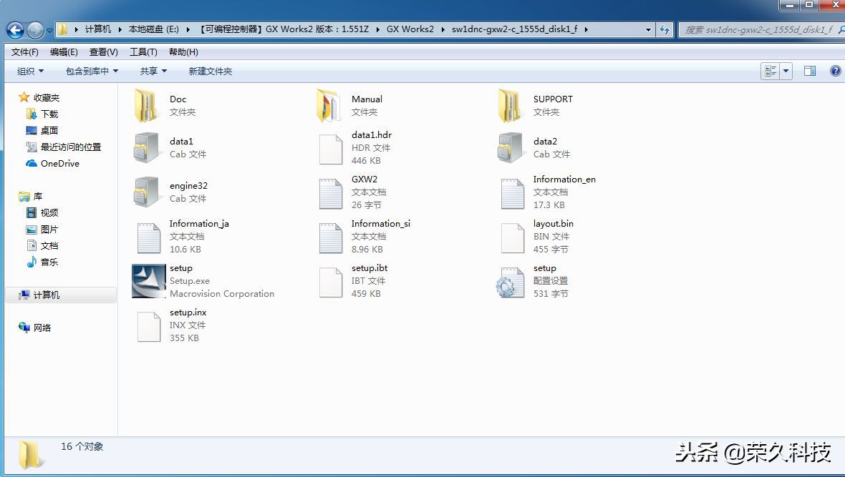Image resolution: width=845 pixels, height=477 pixels.
Task: Open the address bar history dropdown
Action: pyautogui.click(x=648, y=30)
